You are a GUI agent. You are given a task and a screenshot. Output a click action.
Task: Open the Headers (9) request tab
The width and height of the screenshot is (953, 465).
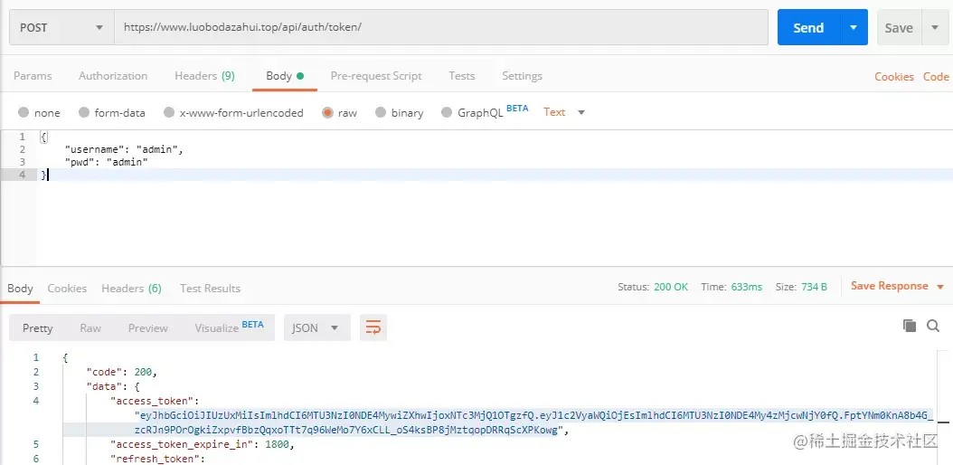tap(205, 76)
